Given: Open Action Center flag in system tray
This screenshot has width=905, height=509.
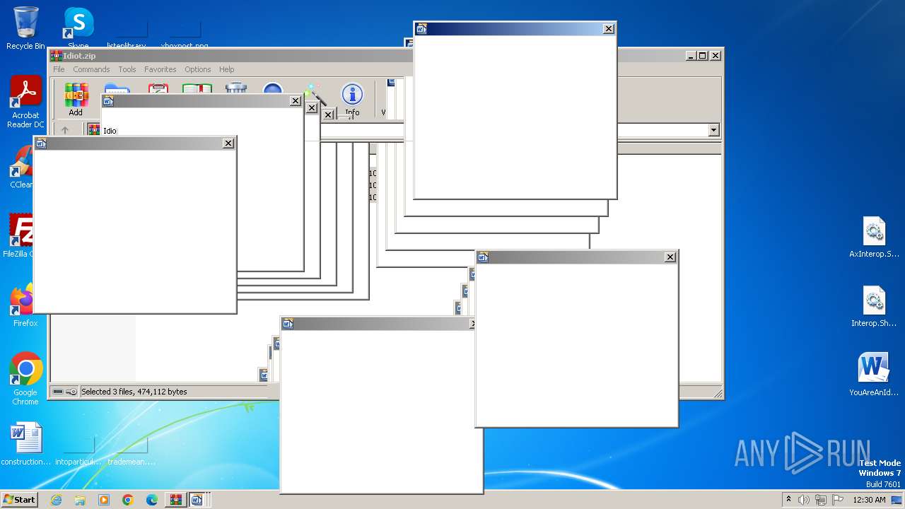Looking at the screenshot, I should click(x=836, y=500).
